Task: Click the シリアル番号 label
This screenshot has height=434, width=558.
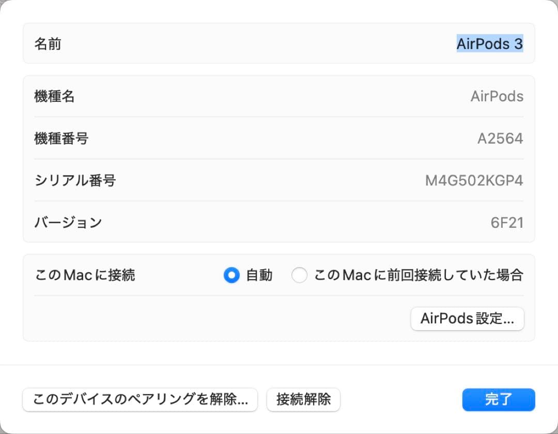Action: click(74, 180)
